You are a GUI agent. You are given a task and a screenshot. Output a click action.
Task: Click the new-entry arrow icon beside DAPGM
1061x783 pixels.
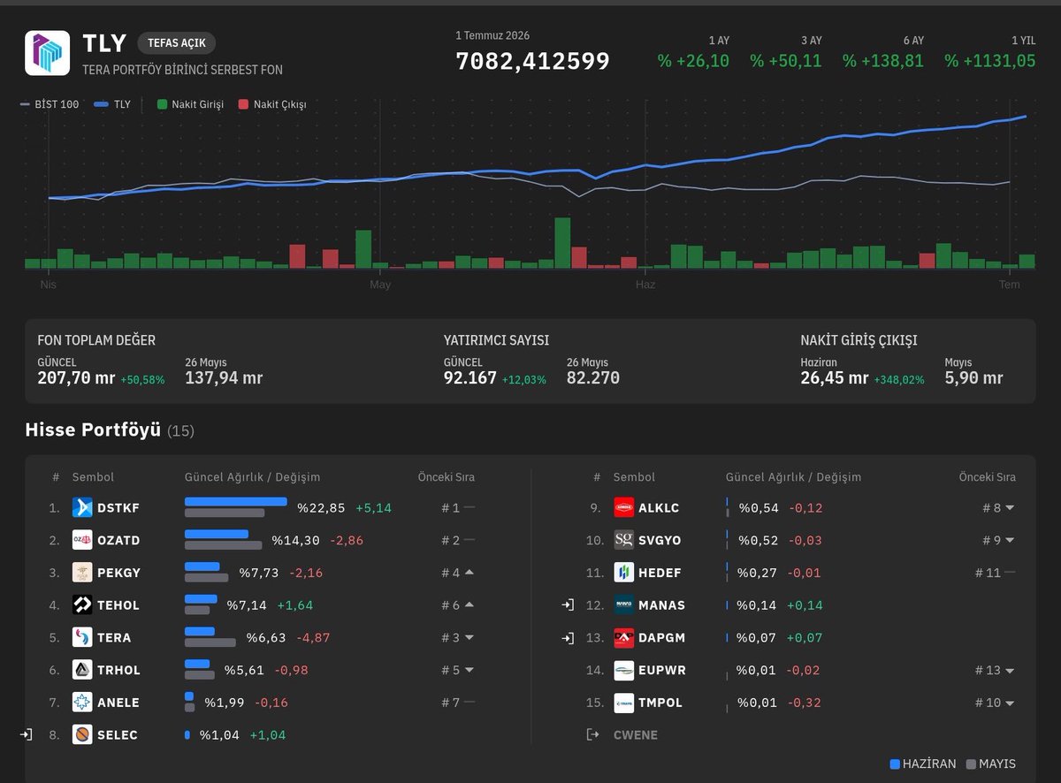click(568, 637)
